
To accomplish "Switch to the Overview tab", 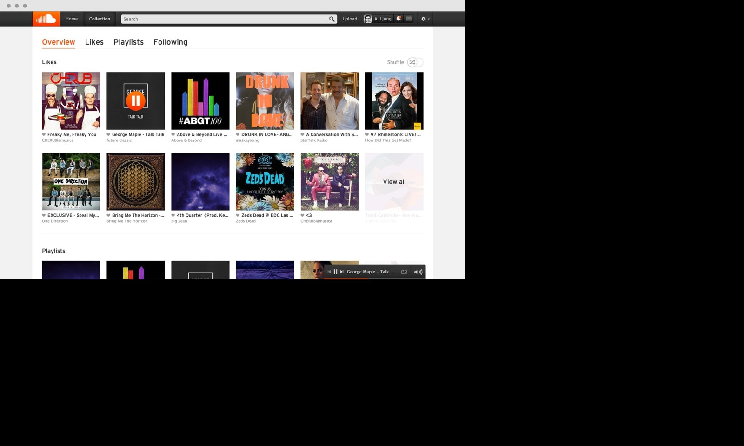I will pos(59,42).
